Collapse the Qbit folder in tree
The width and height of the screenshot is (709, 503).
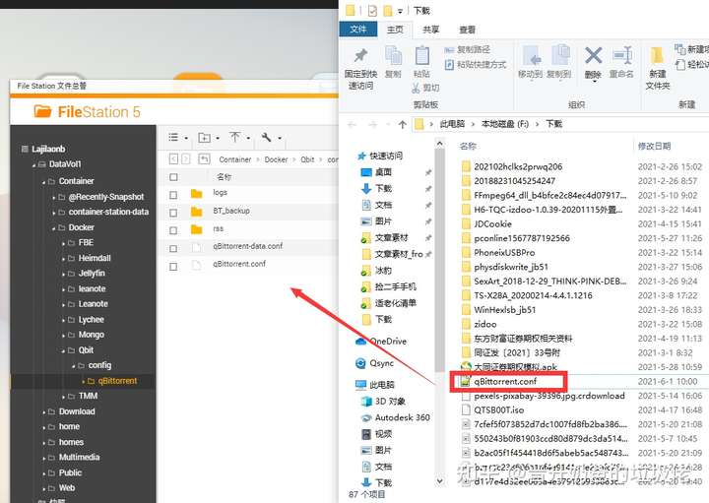coord(63,350)
